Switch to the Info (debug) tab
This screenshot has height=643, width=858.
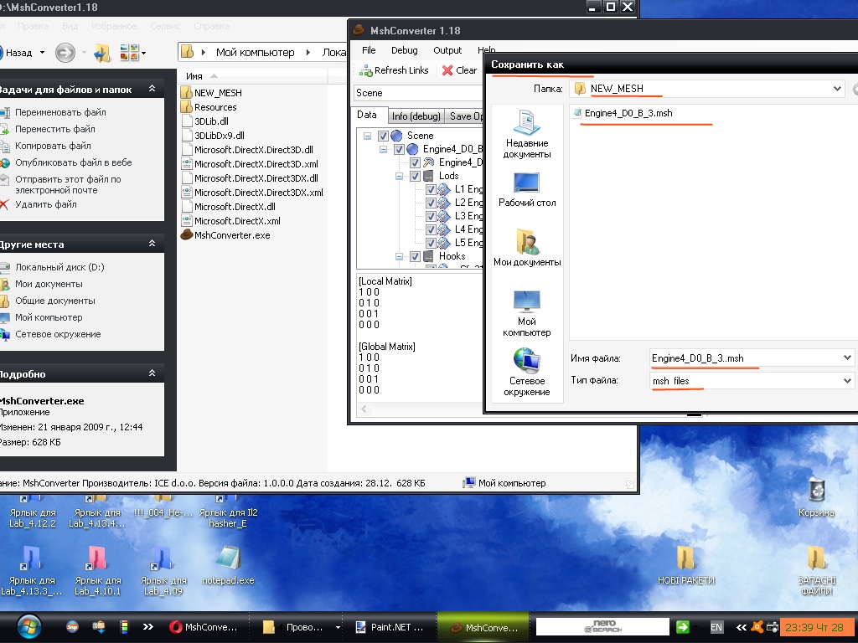pos(416,116)
